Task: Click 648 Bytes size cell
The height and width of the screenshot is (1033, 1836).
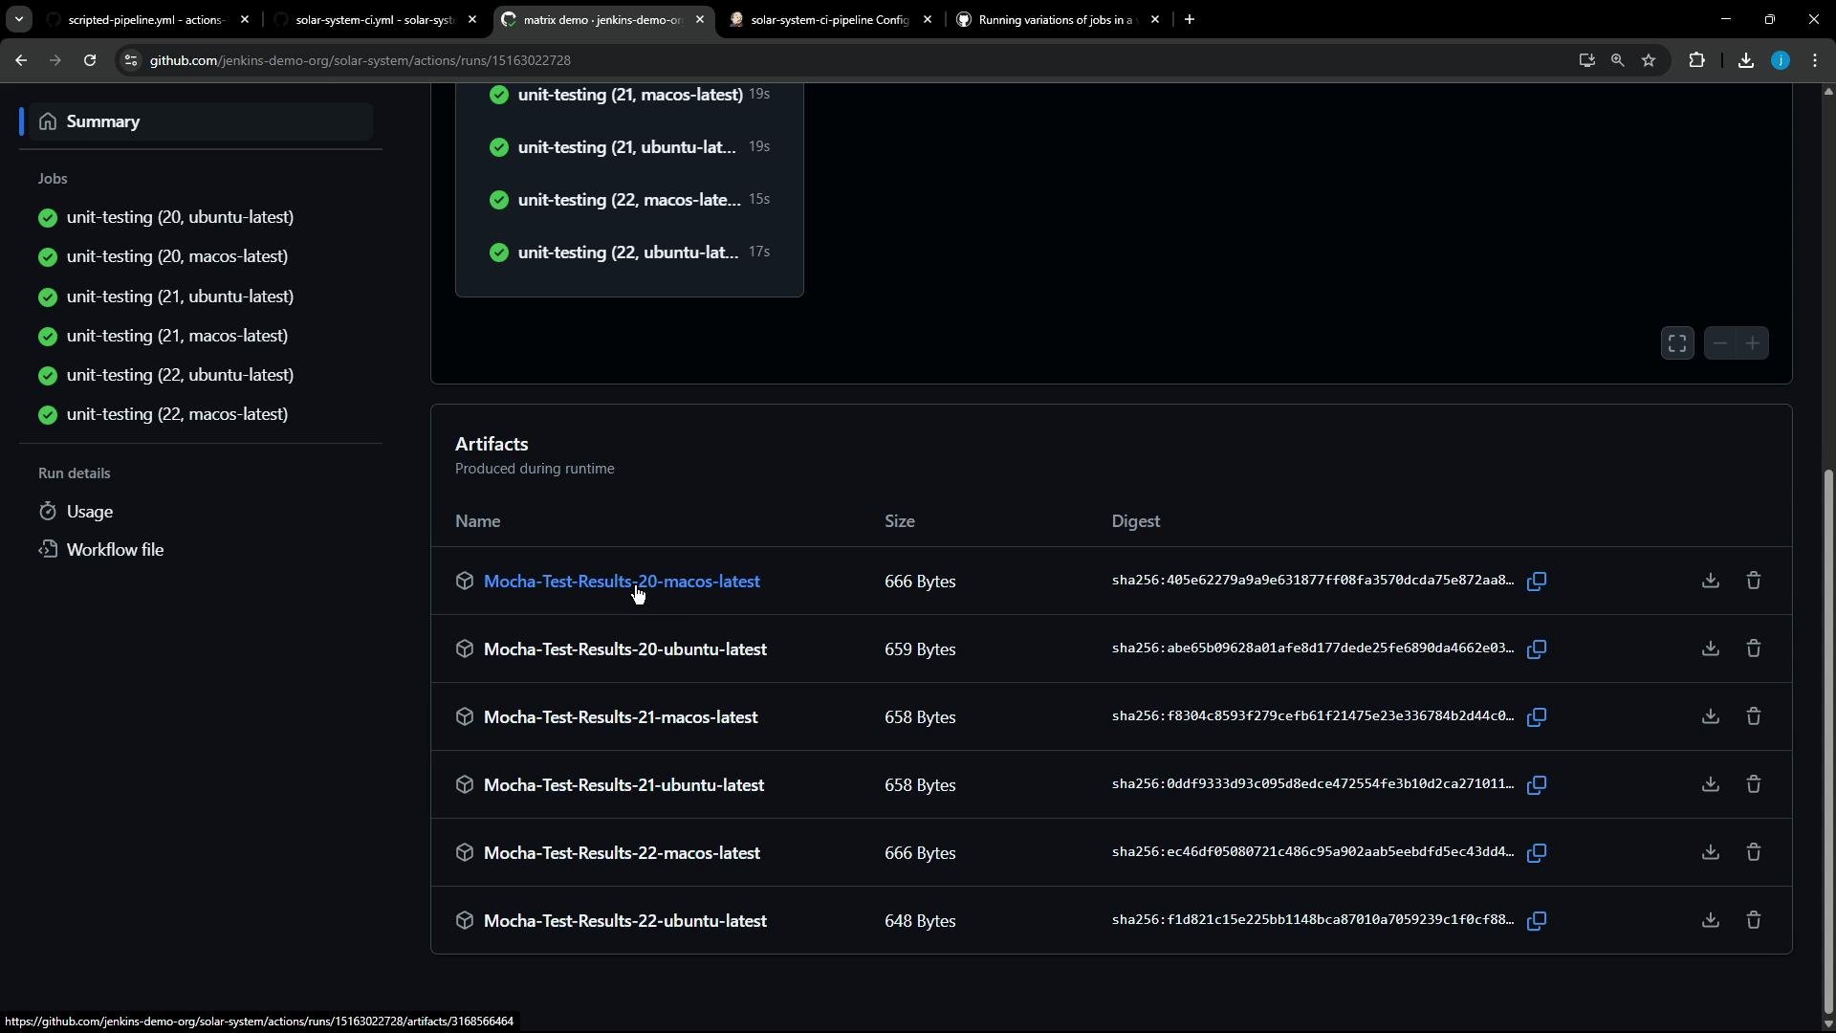Action: point(920,921)
